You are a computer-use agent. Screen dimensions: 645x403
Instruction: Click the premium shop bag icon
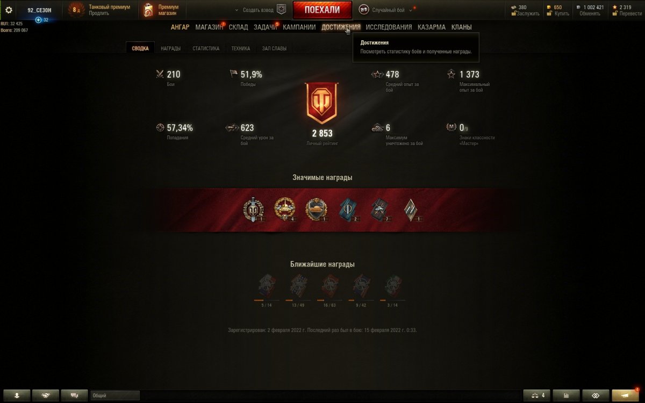pos(148,10)
